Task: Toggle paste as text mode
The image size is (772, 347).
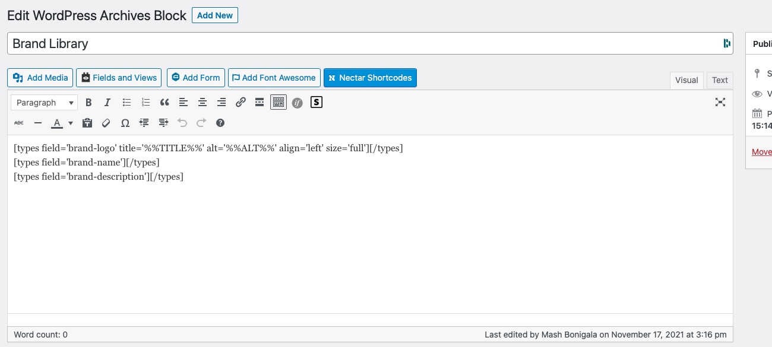Action: (87, 123)
